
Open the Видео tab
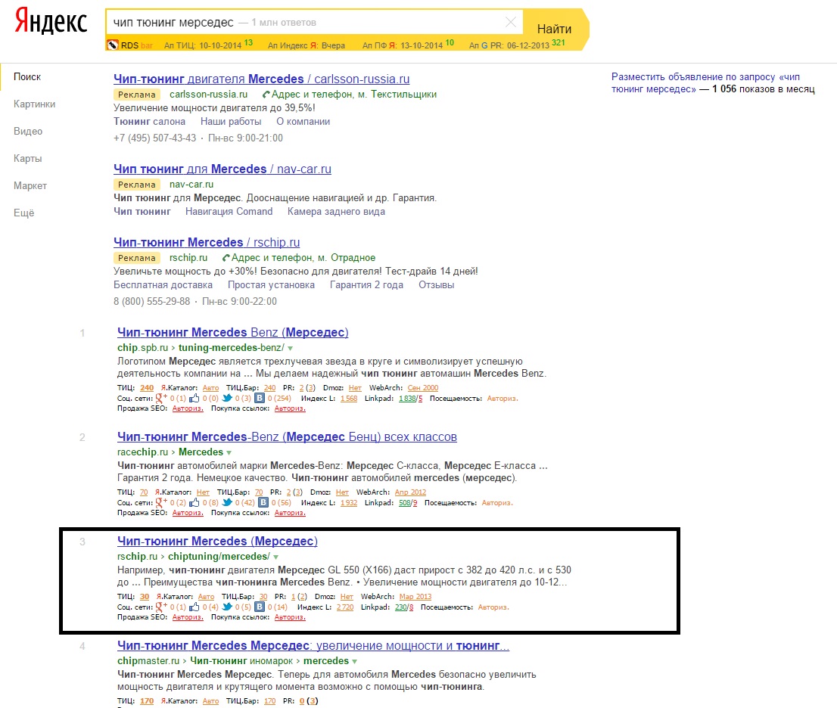point(28,132)
